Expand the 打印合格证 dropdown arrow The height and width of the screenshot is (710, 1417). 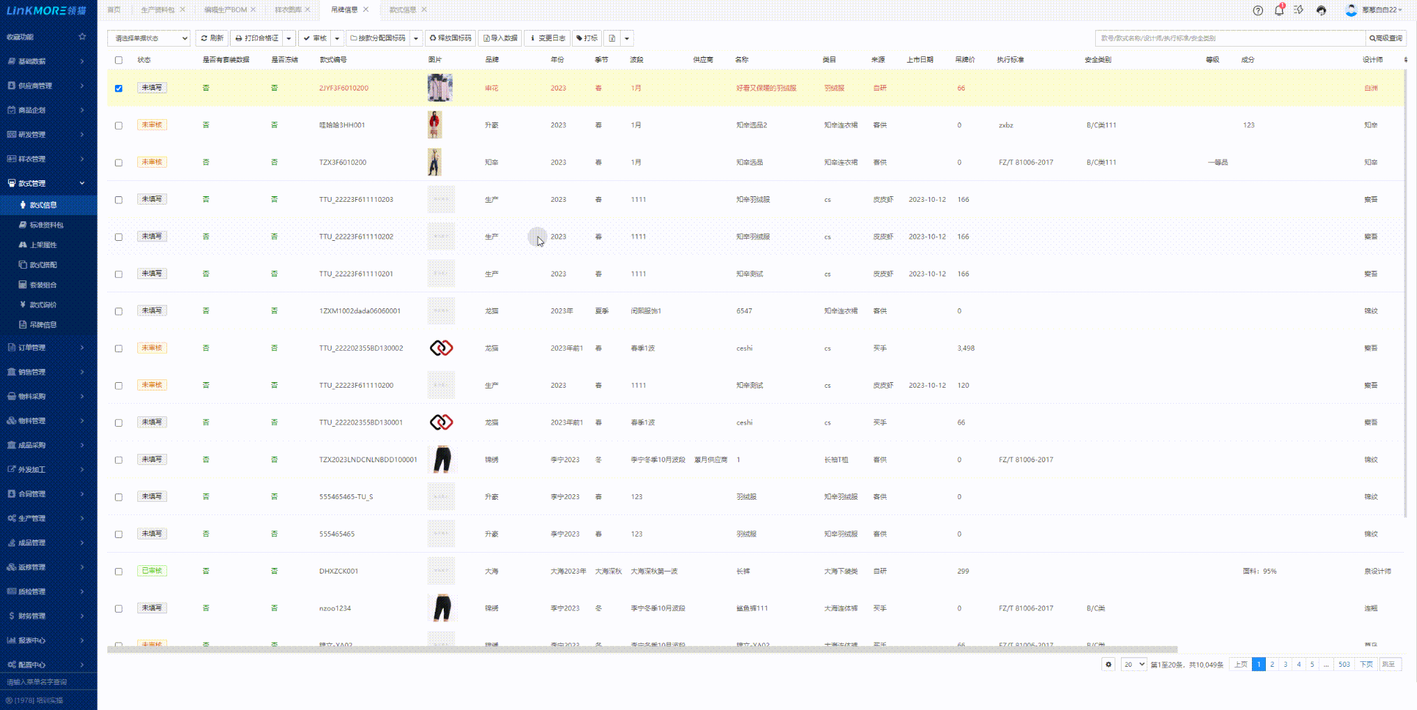click(x=288, y=38)
